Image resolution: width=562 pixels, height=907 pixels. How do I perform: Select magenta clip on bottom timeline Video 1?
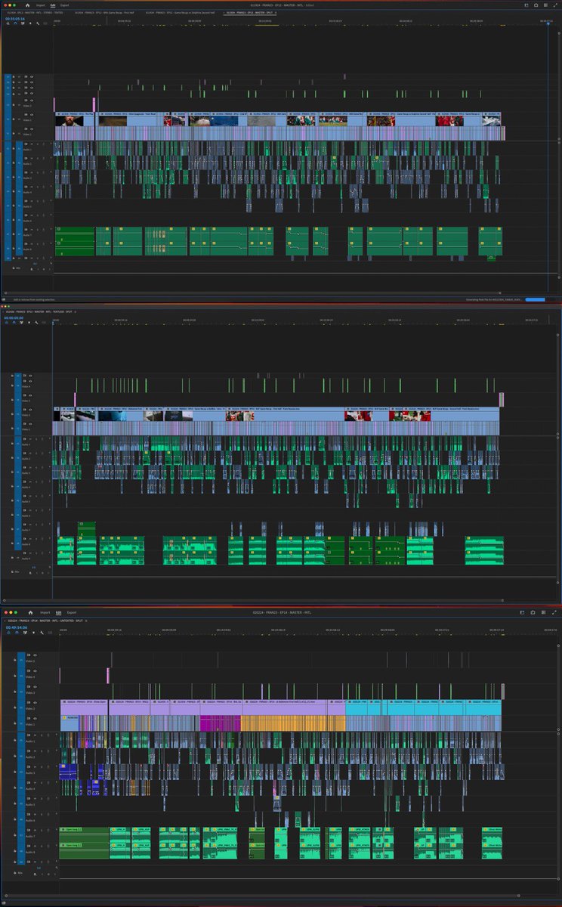coord(220,723)
